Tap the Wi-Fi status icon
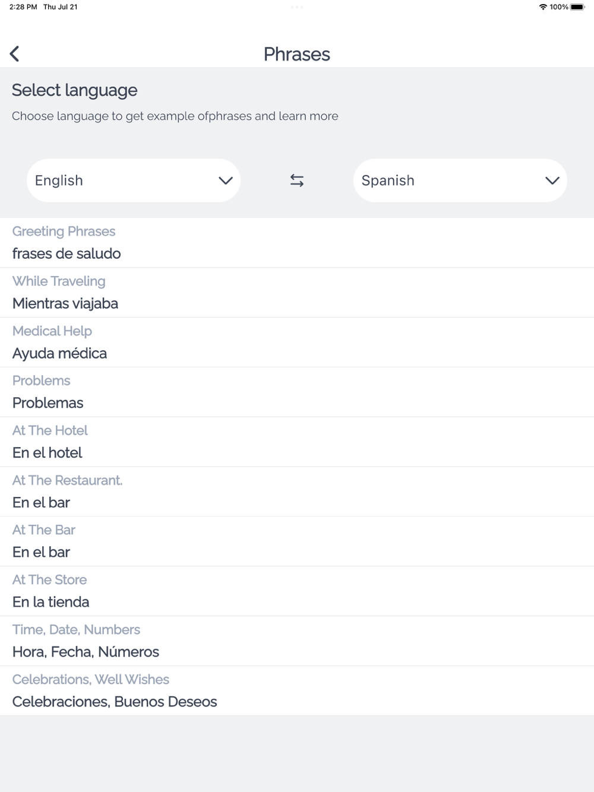Image resolution: width=594 pixels, height=792 pixels. (x=543, y=7)
